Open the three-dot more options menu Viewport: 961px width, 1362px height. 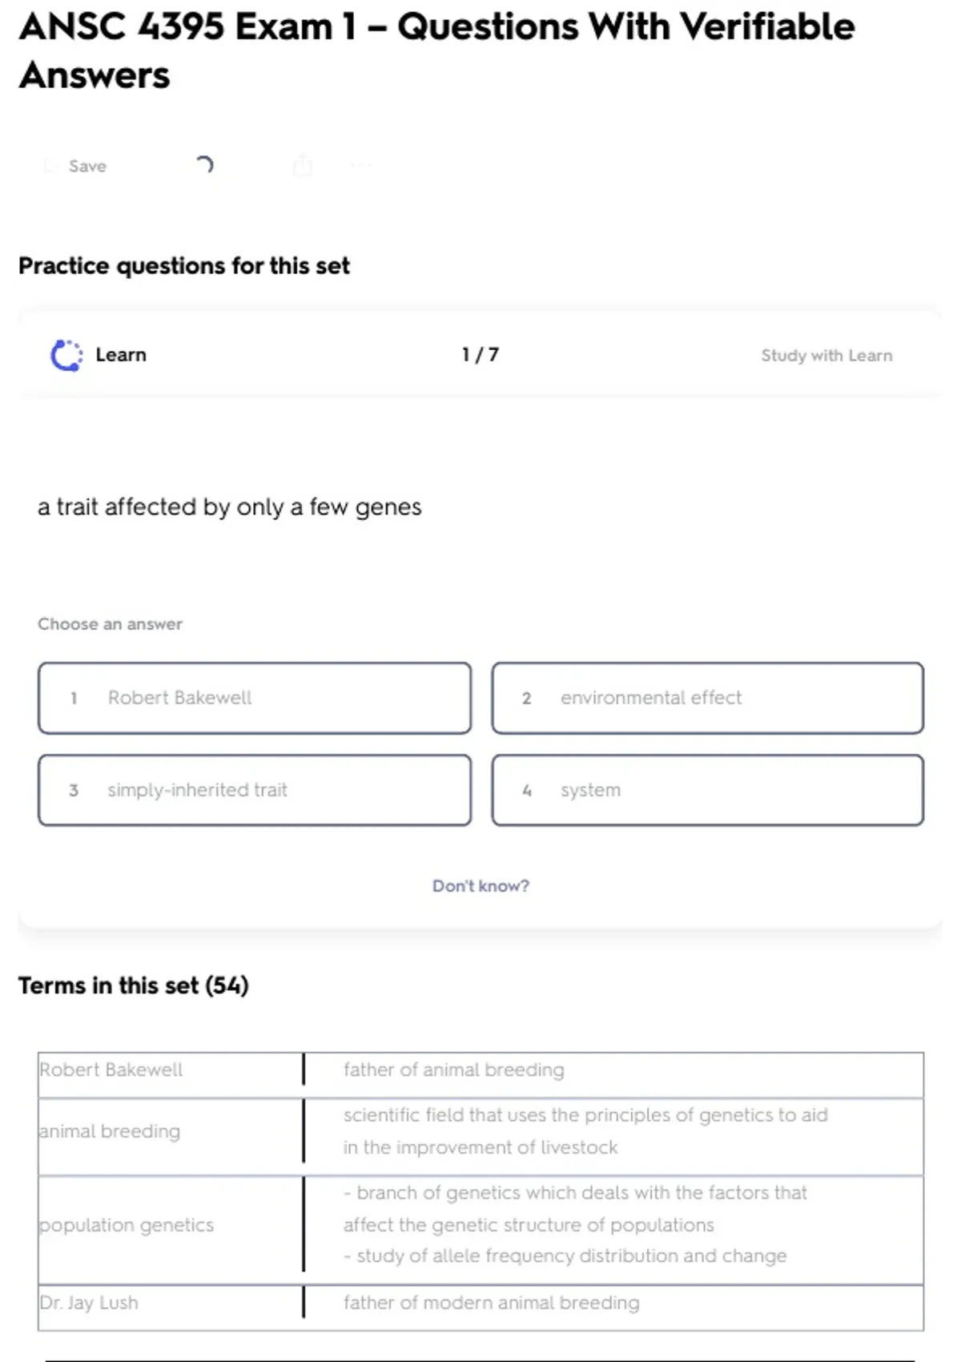click(x=361, y=166)
